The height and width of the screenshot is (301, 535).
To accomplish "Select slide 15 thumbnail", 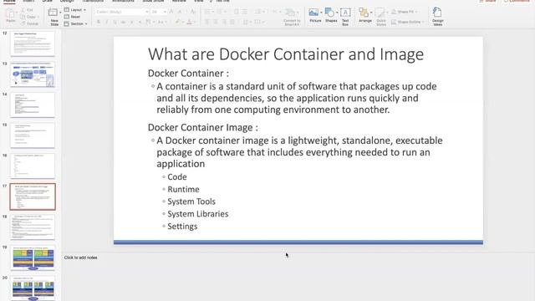I will point(33,135).
